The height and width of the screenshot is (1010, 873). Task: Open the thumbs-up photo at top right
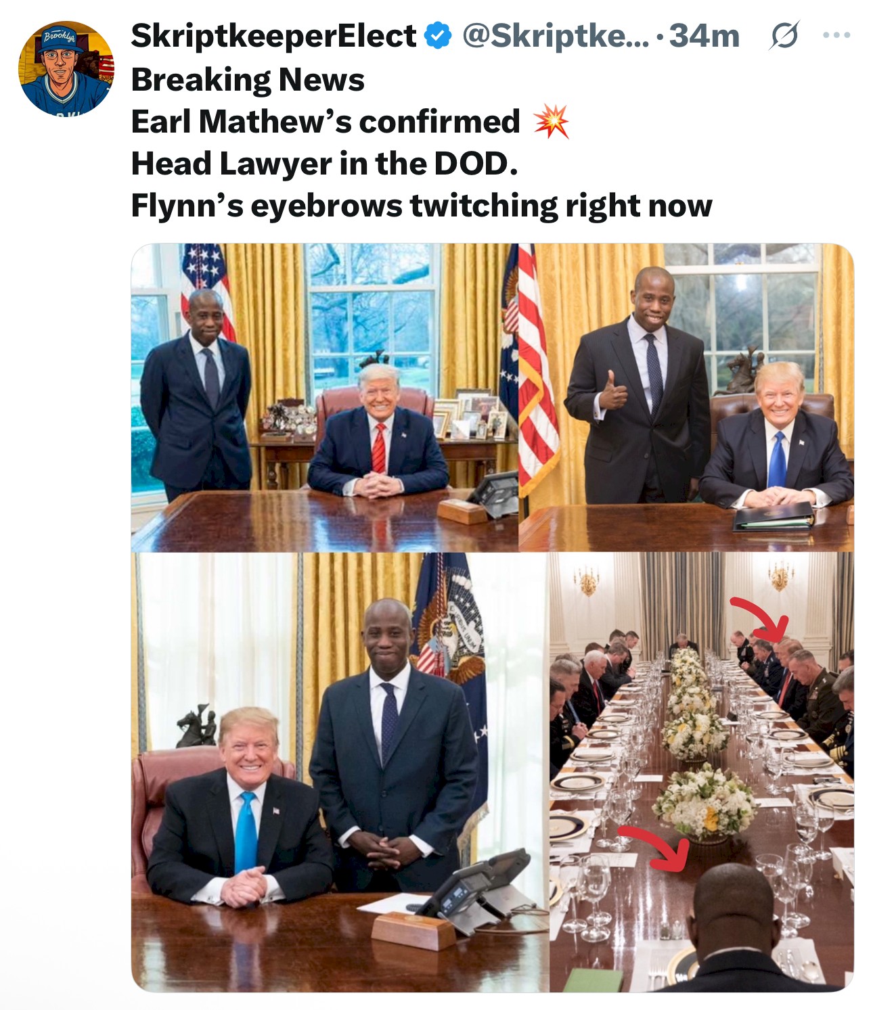click(x=686, y=397)
